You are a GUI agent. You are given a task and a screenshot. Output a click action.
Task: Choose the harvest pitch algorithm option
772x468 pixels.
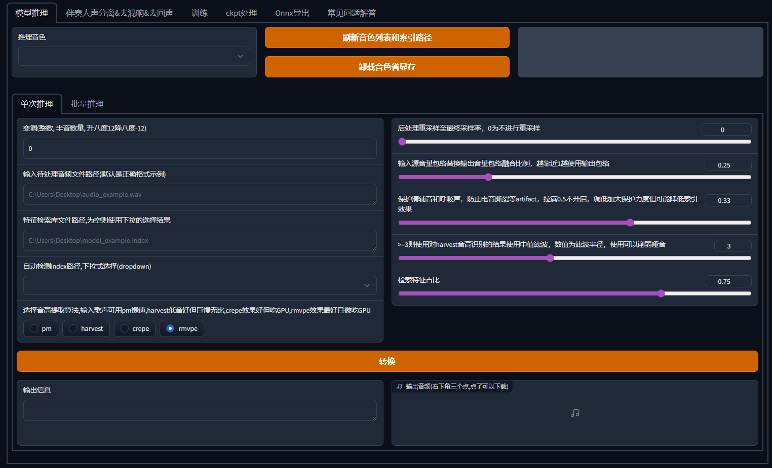point(73,328)
